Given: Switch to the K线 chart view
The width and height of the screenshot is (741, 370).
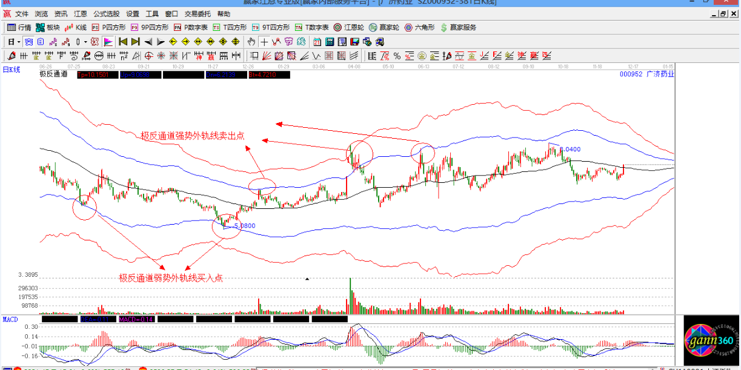Looking at the screenshot, I should (76, 27).
